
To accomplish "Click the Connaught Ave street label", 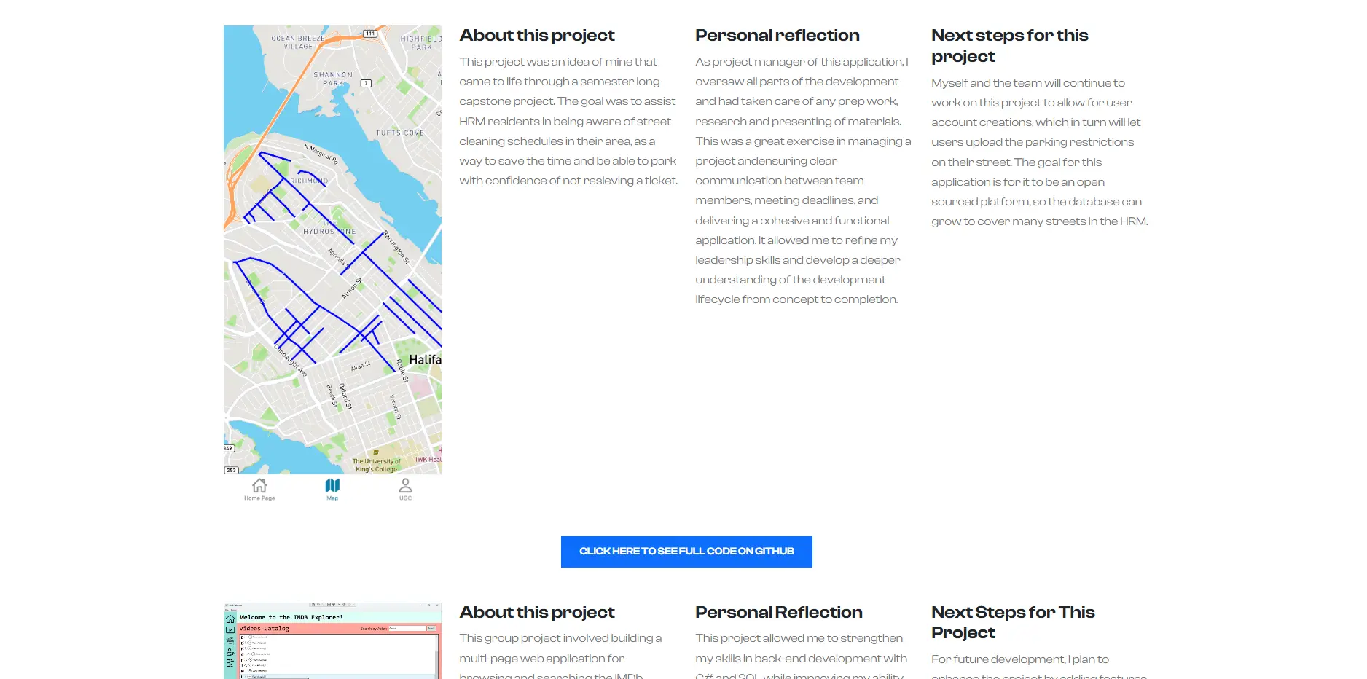I will (291, 360).
